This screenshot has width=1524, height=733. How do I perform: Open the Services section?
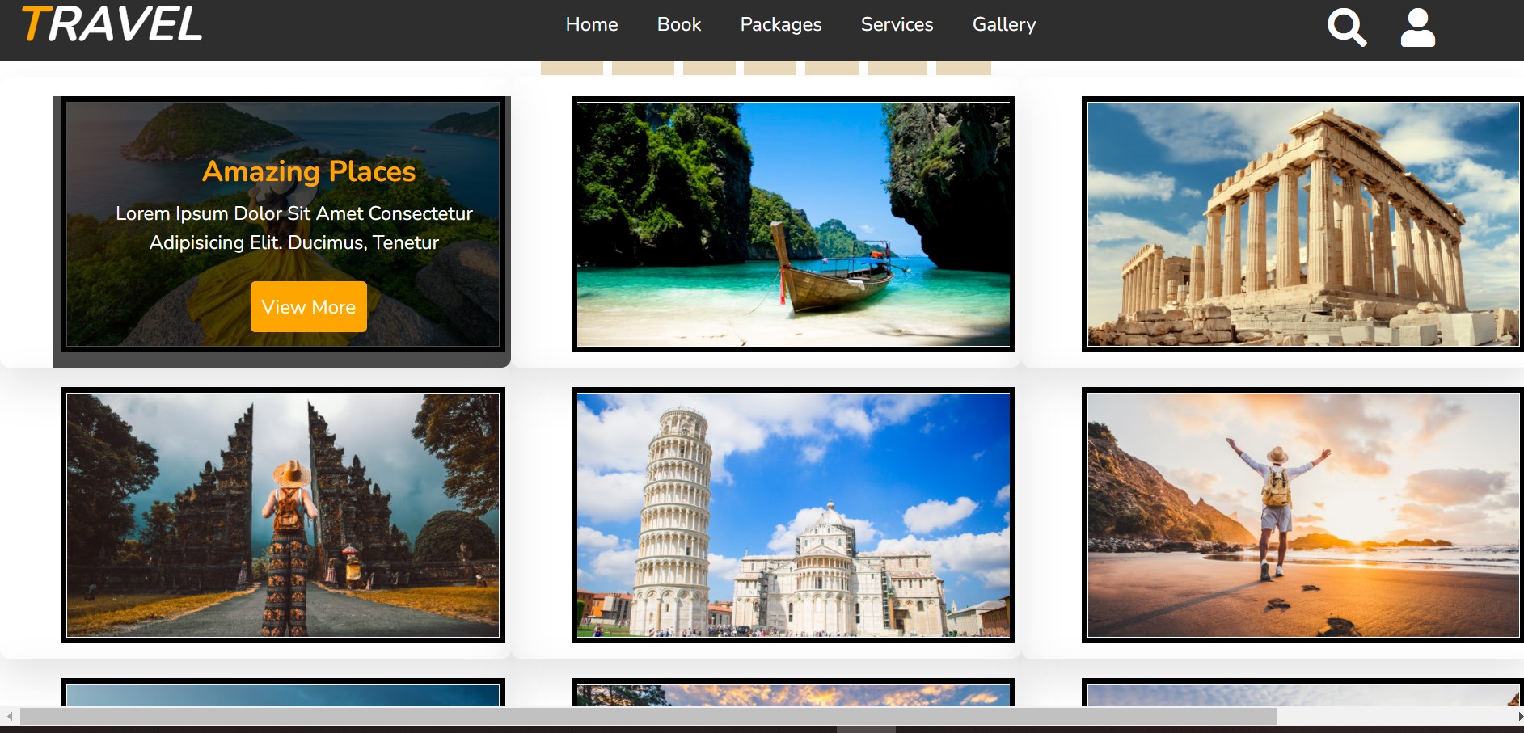[897, 25]
